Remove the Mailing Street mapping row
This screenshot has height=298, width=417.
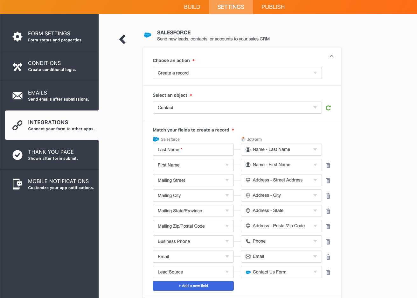coord(328,181)
